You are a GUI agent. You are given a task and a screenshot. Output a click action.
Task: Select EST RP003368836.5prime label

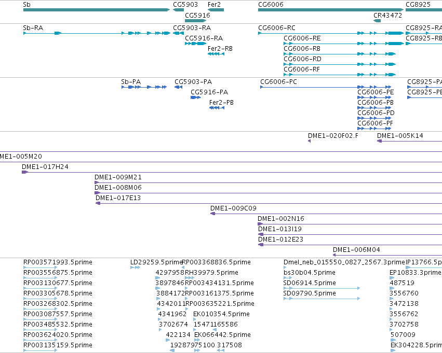point(217,262)
